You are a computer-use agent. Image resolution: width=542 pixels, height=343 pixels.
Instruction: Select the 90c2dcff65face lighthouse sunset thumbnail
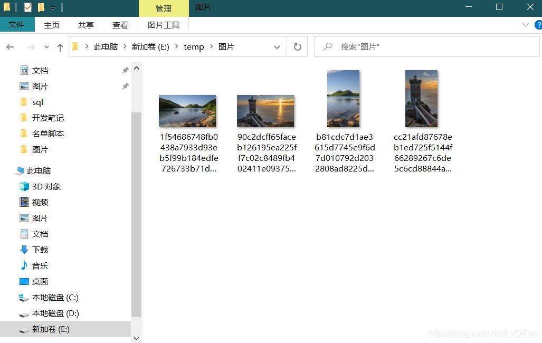(x=265, y=111)
